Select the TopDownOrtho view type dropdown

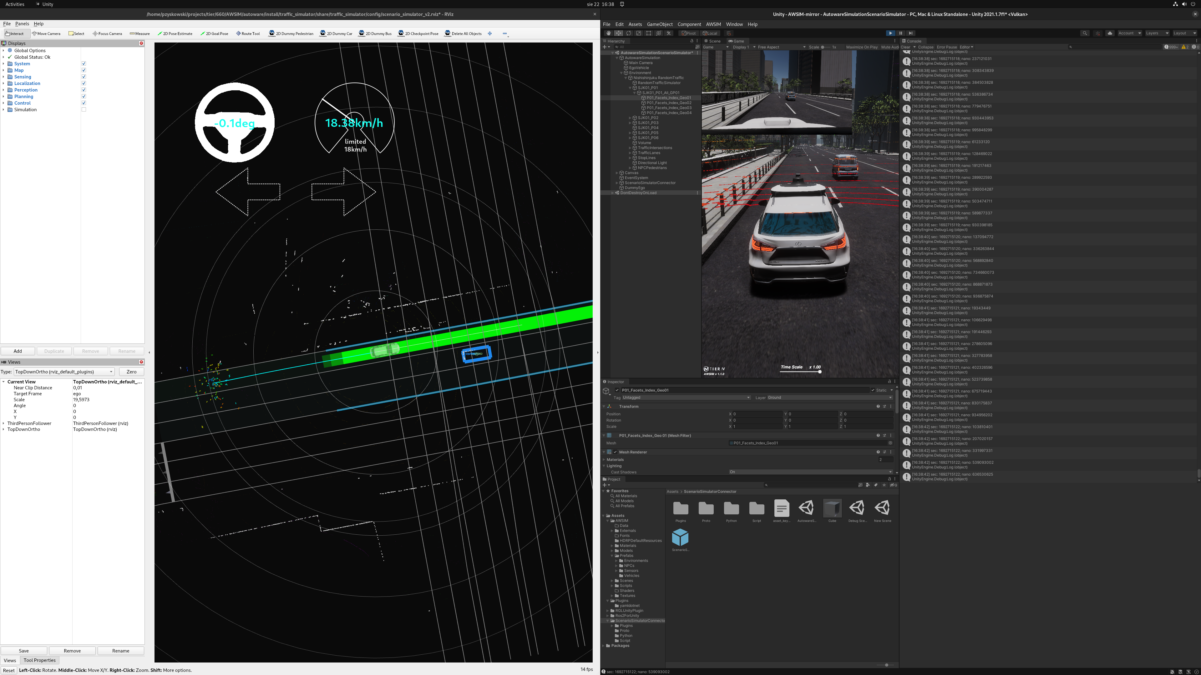click(63, 371)
